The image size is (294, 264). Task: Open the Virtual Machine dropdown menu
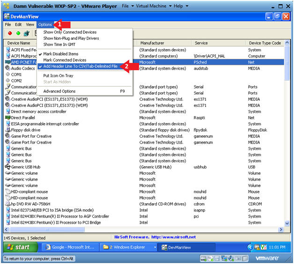[154, 6]
